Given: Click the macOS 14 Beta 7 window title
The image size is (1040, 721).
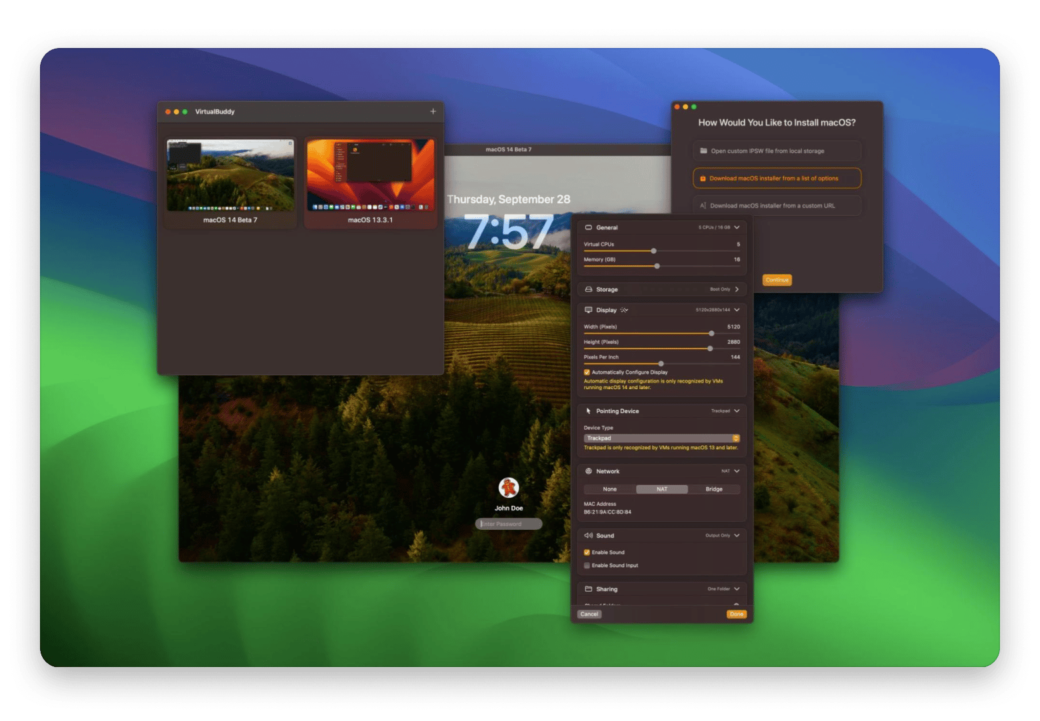Looking at the screenshot, I should (509, 149).
